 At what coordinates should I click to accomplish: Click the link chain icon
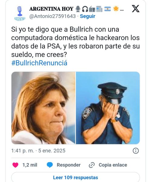click(x=92, y=165)
